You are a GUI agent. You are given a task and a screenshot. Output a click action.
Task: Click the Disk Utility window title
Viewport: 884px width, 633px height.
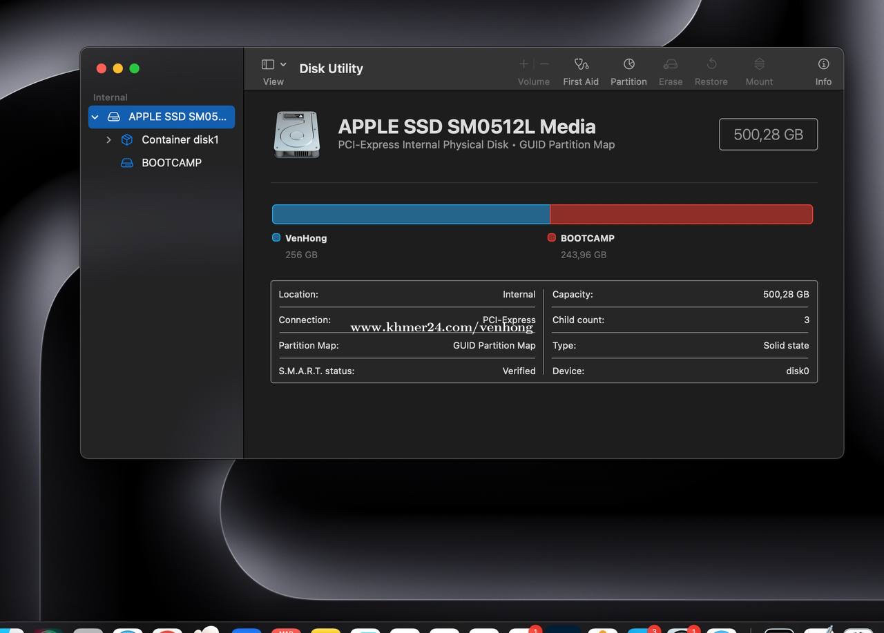[331, 68]
